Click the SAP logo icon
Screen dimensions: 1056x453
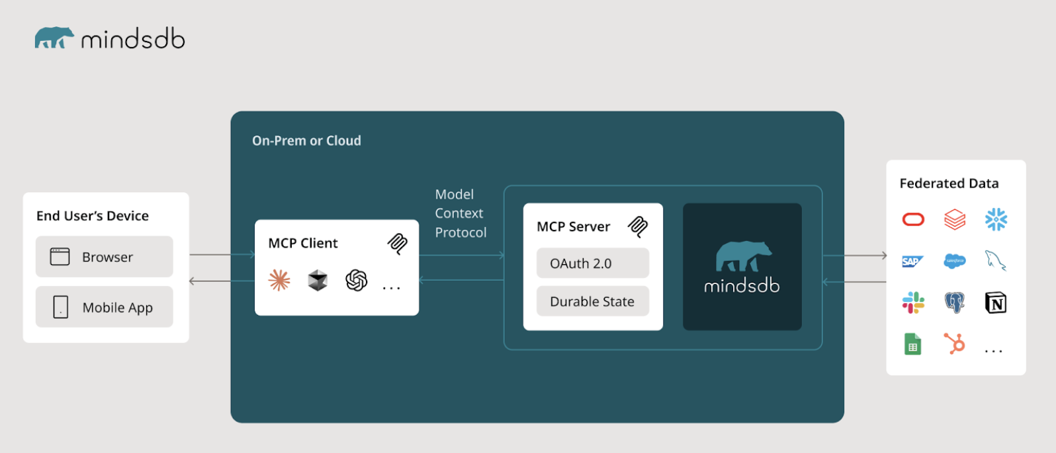(x=912, y=261)
